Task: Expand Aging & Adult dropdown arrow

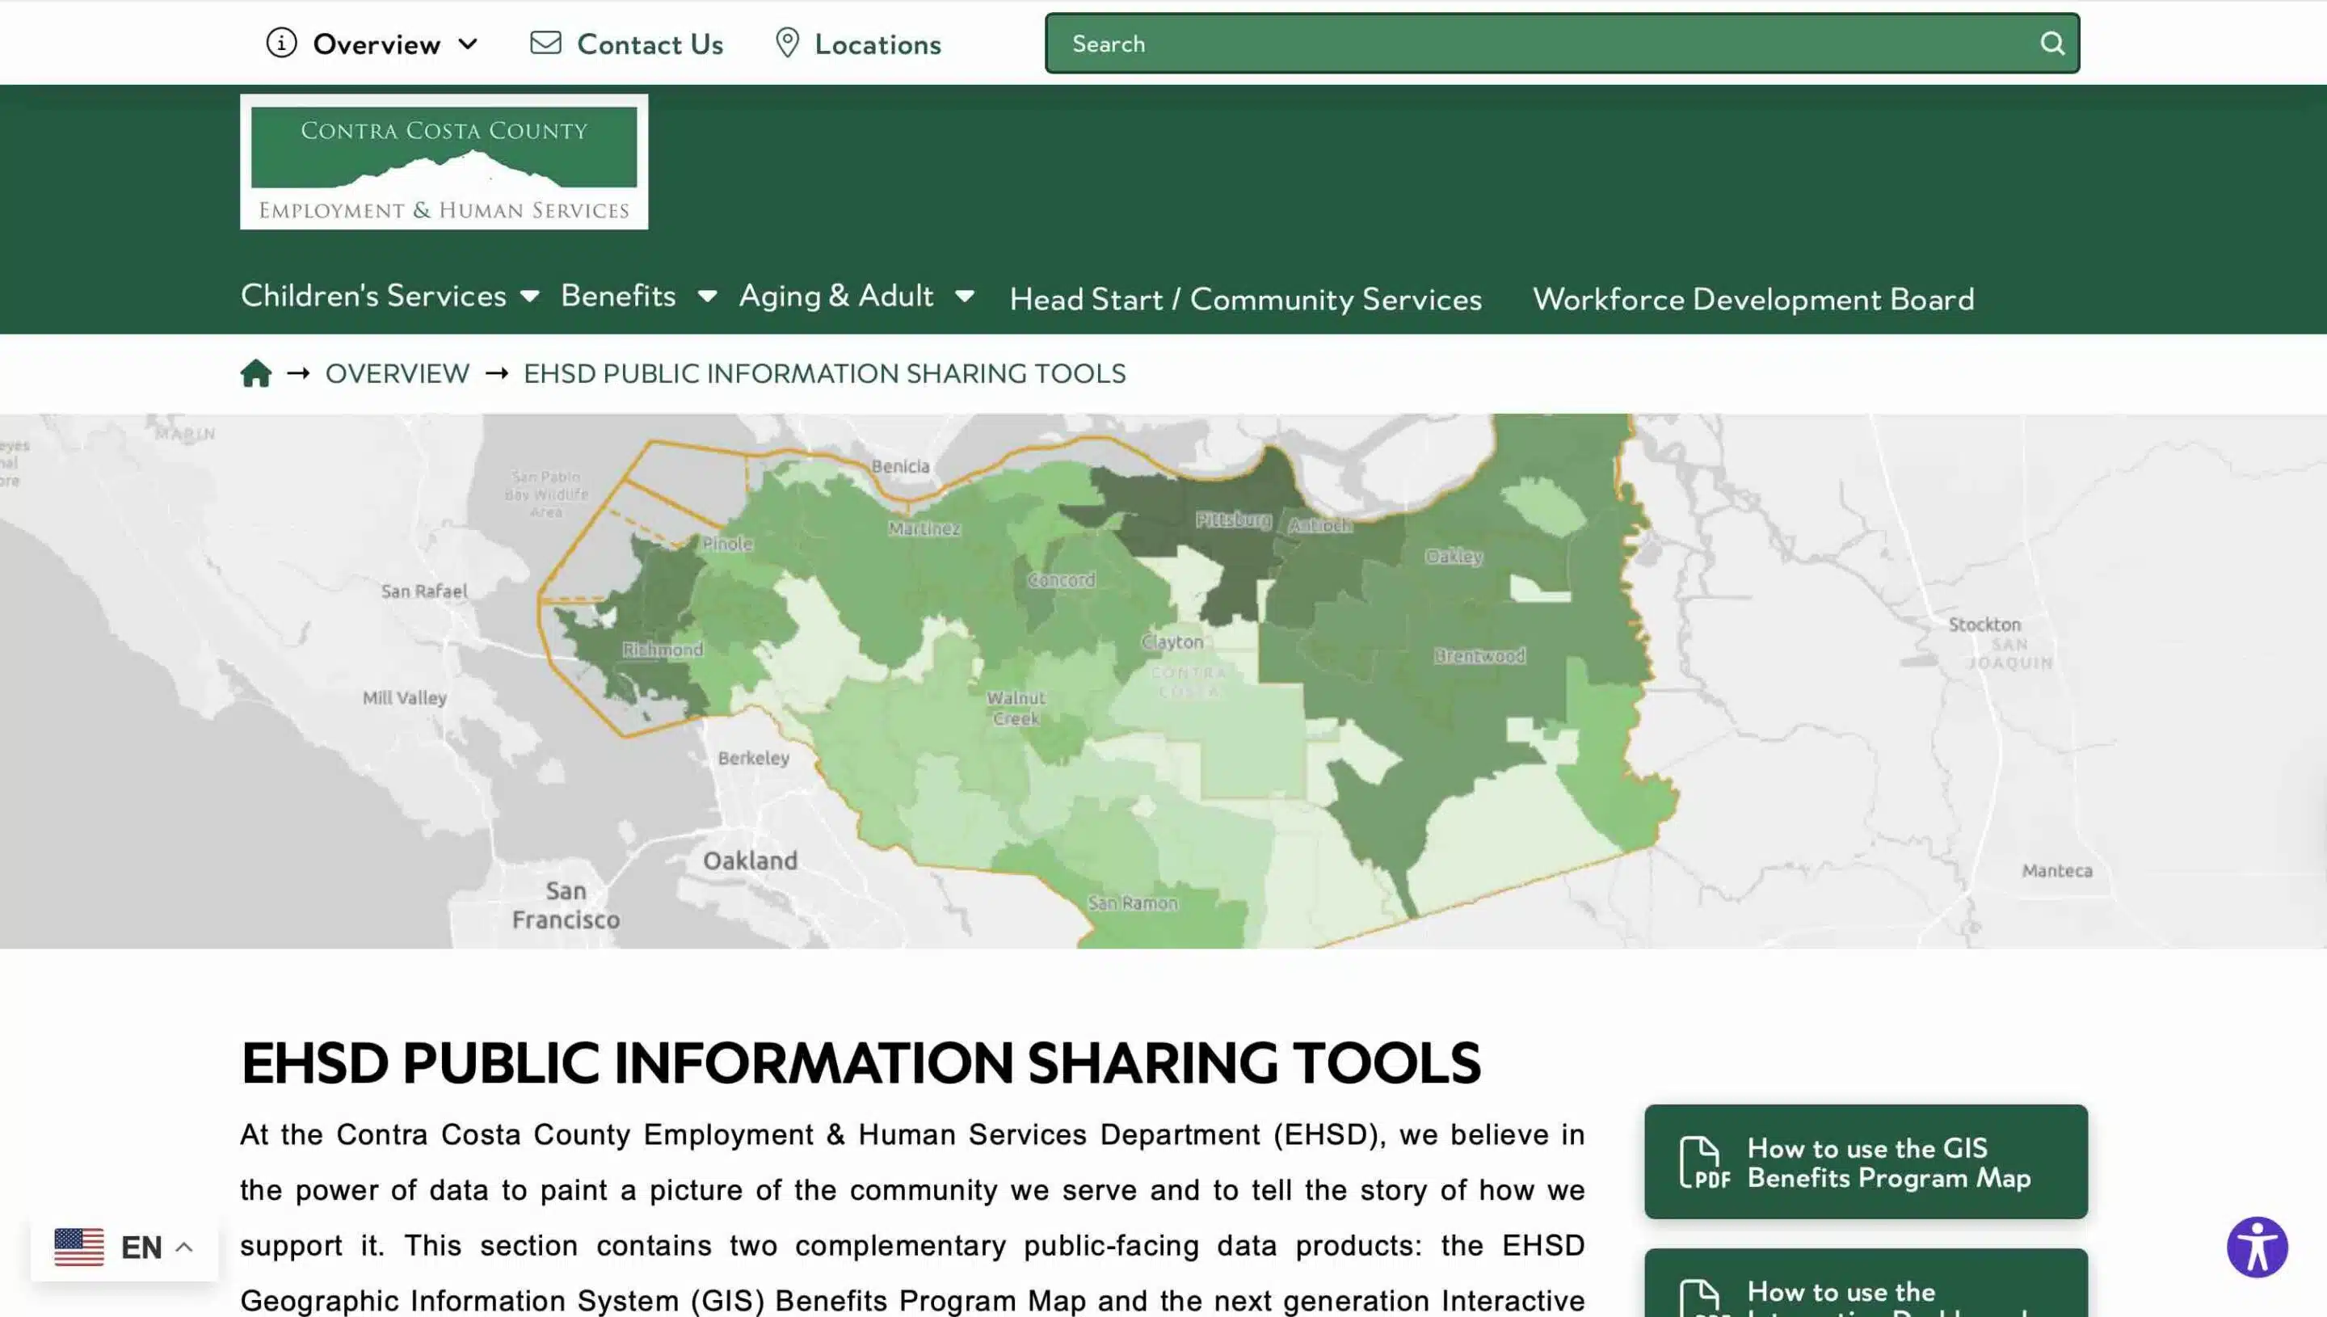Action: pos(964,296)
